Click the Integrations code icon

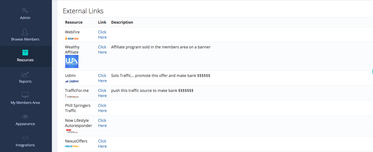(25, 138)
